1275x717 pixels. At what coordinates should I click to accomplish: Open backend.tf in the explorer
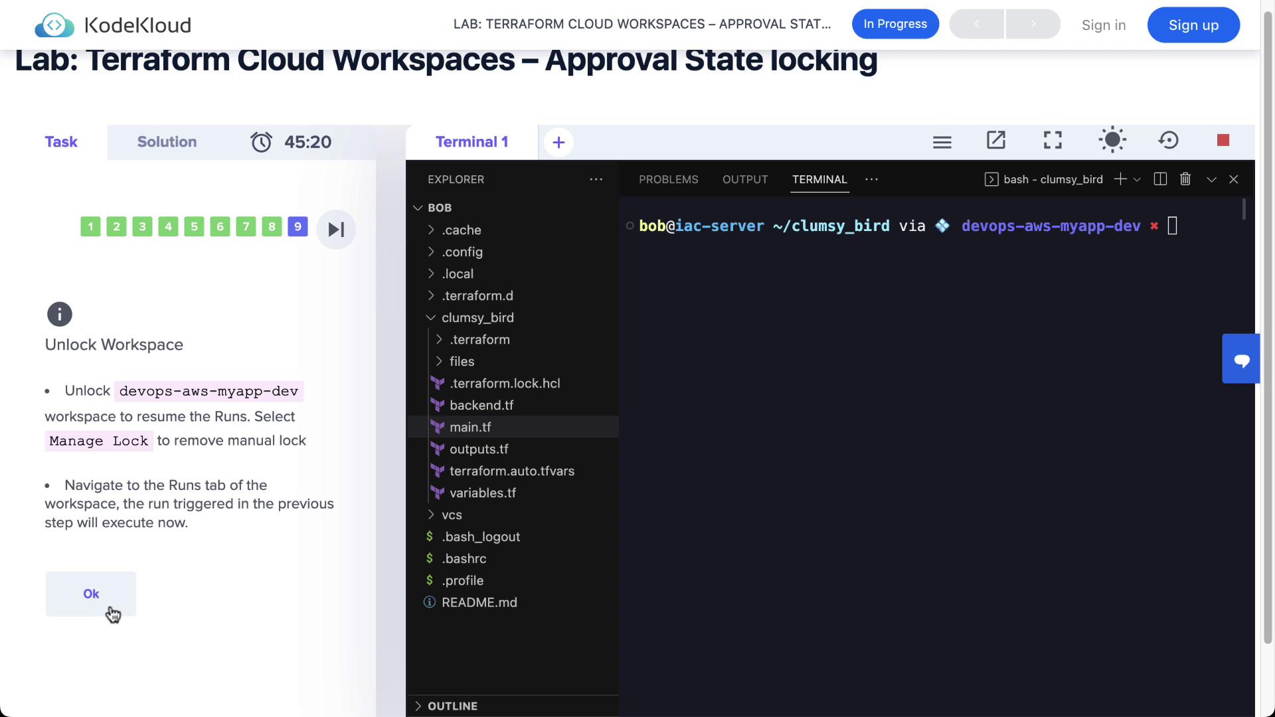(481, 405)
